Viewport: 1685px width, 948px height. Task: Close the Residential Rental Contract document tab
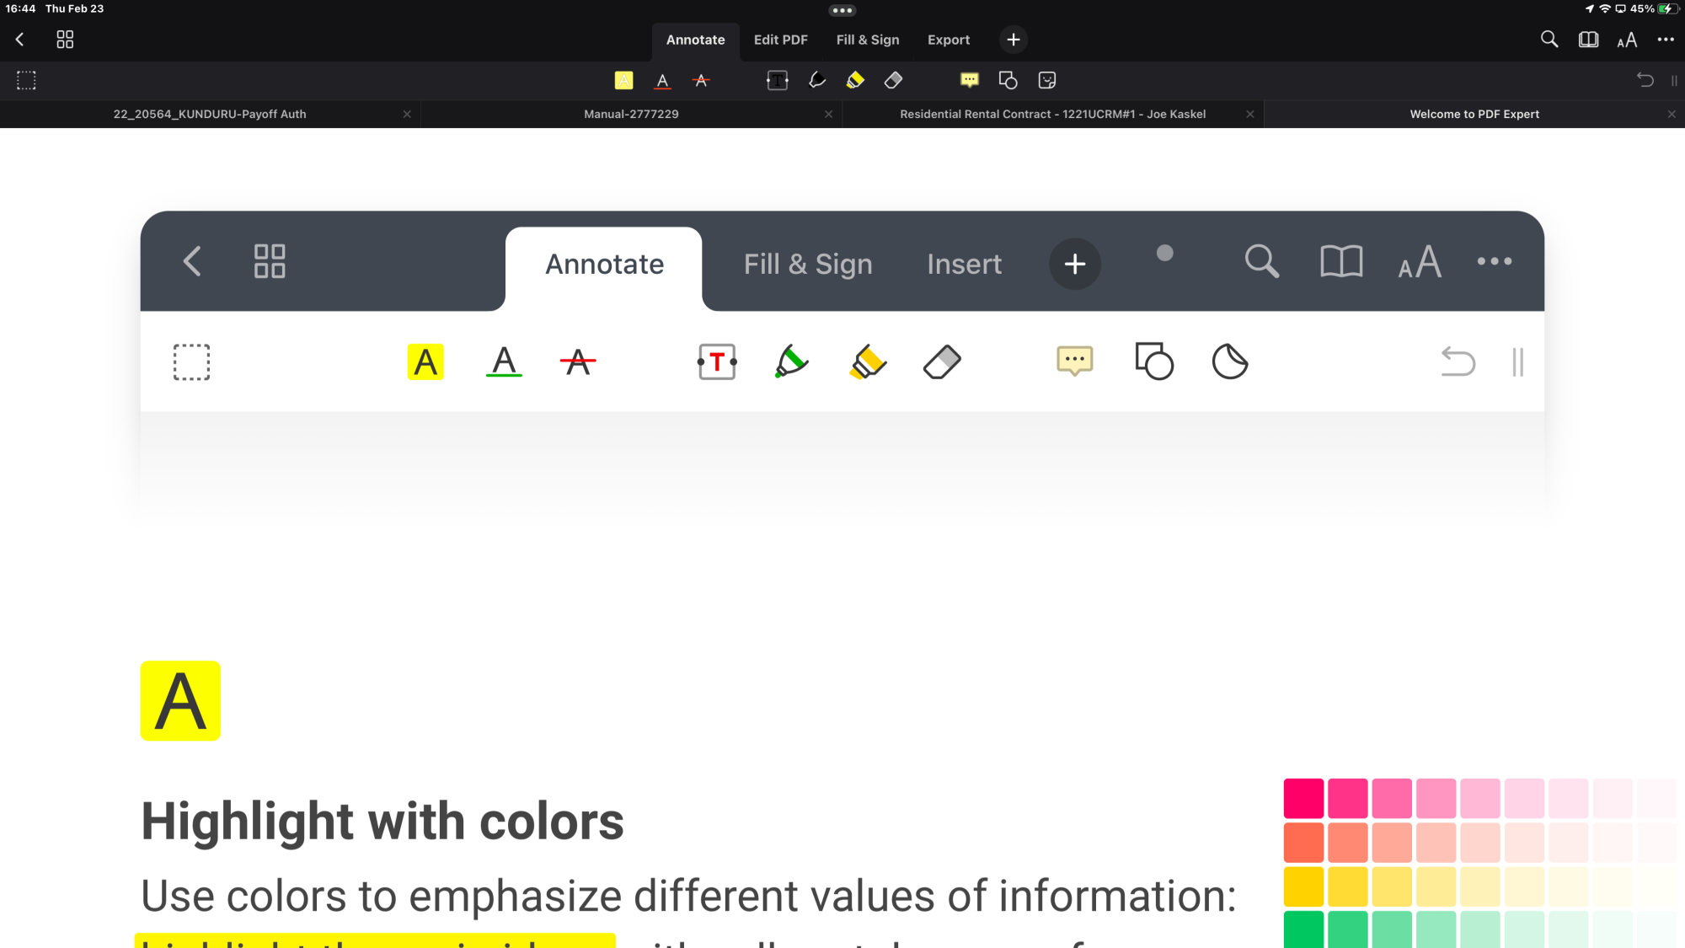point(1250,114)
